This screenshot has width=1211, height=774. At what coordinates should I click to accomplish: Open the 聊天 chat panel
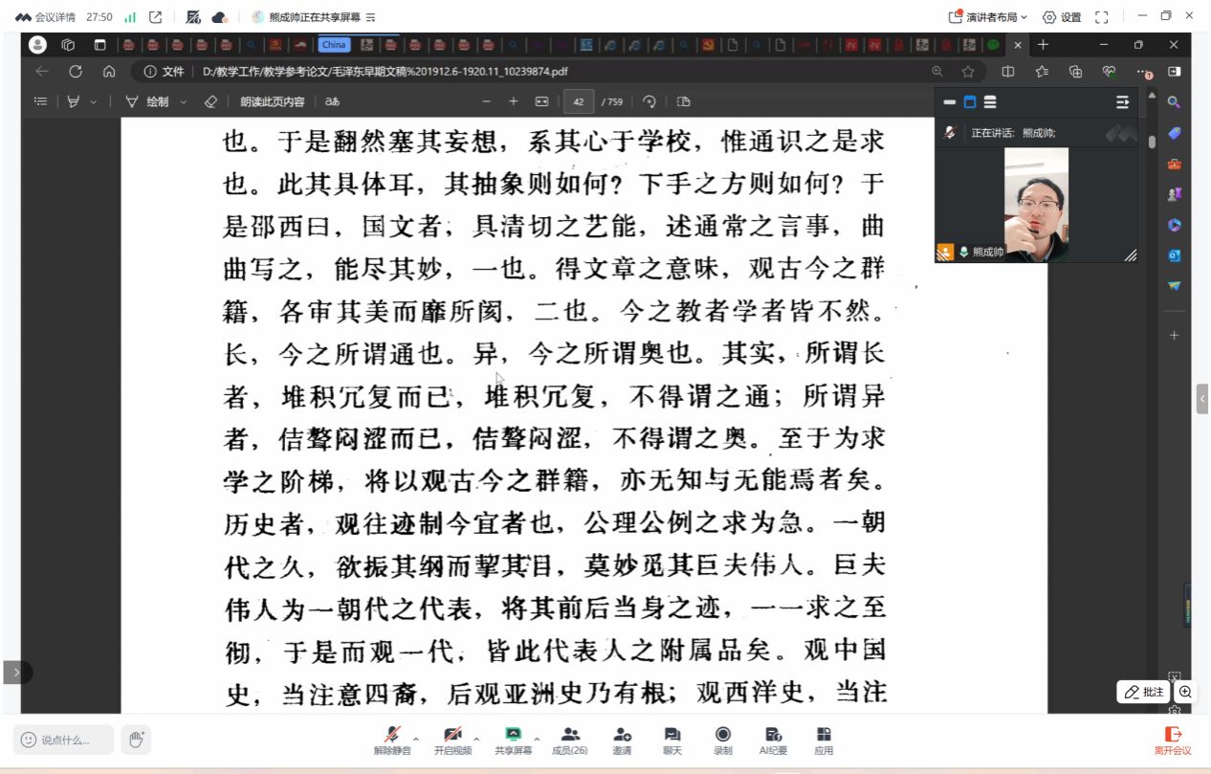coord(672,739)
